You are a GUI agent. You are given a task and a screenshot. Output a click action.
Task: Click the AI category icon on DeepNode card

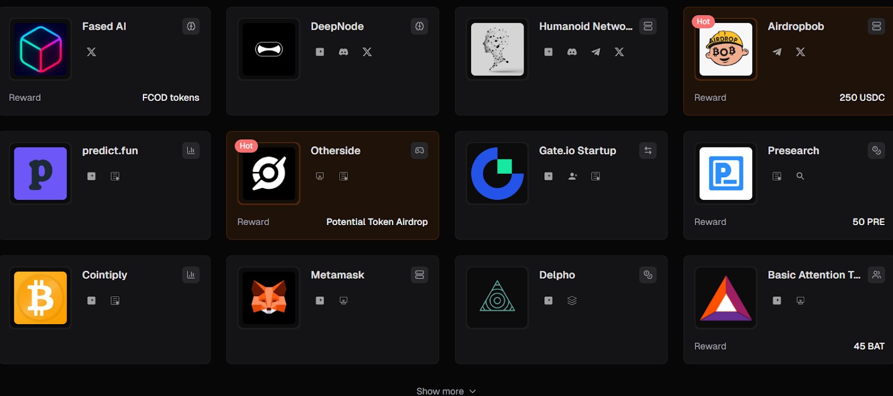point(420,26)
